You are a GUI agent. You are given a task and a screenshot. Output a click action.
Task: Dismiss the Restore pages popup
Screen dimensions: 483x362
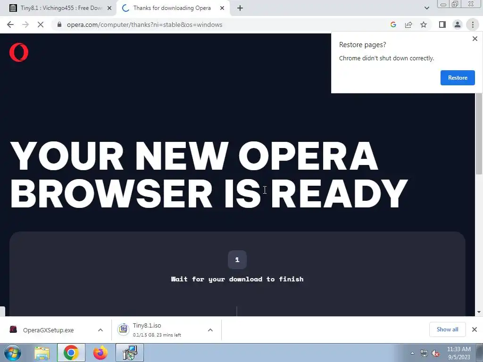click(x=475, y=39)
